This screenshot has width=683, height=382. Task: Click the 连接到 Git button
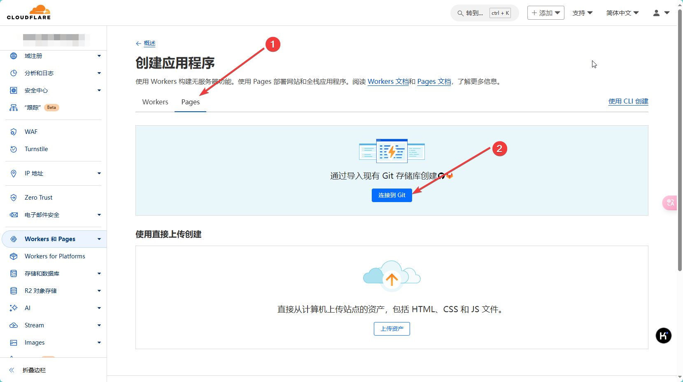pos(392,195)
